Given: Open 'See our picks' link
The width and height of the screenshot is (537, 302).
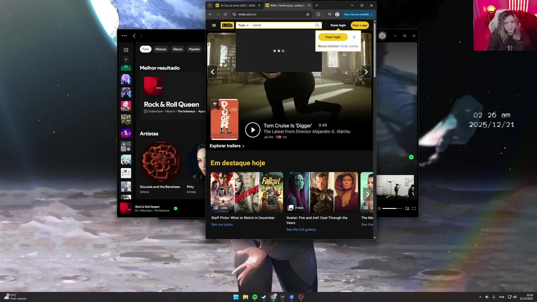Looking at the screenshot, I should click(222, 224).
